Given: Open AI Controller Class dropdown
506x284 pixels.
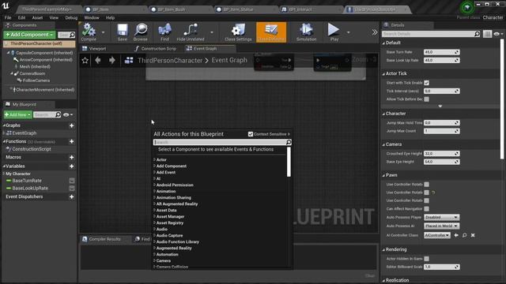Looking at the screenshot, I should click(437, 235).
